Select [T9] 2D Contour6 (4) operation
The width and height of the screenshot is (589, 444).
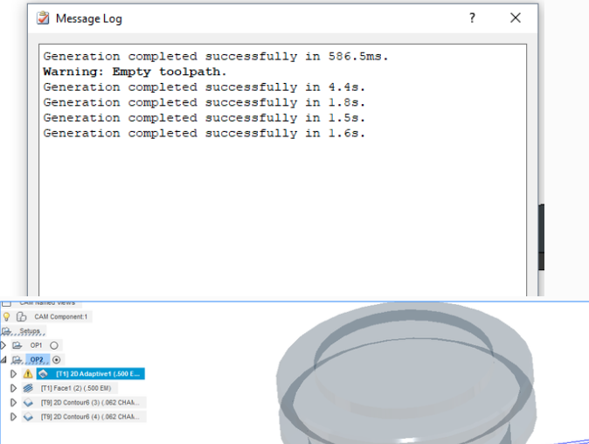click(x=90, y=417)
